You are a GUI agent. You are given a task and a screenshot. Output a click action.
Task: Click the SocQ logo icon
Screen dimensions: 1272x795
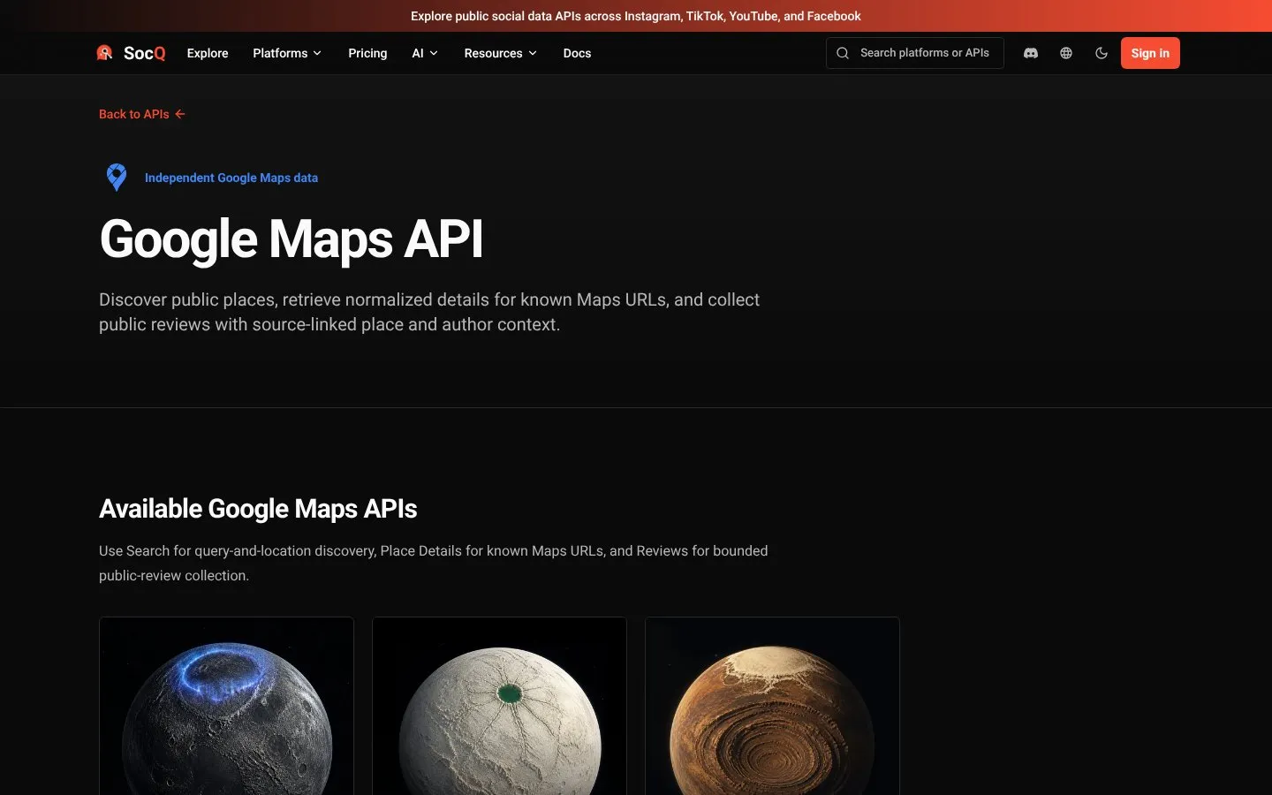pyautogui.click(x=104, y=53)
